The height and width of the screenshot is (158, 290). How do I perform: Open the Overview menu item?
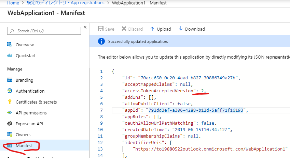tap(25, 45)
